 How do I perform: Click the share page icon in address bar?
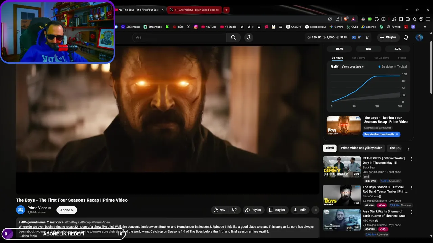point(337,19)
